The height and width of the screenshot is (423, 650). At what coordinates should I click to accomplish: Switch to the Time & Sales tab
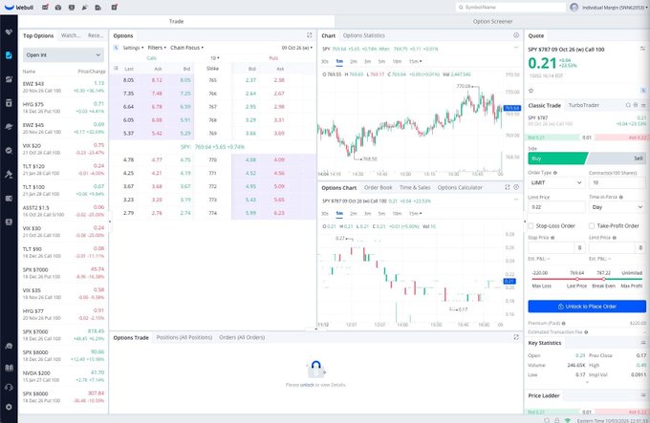click(415, 187)
